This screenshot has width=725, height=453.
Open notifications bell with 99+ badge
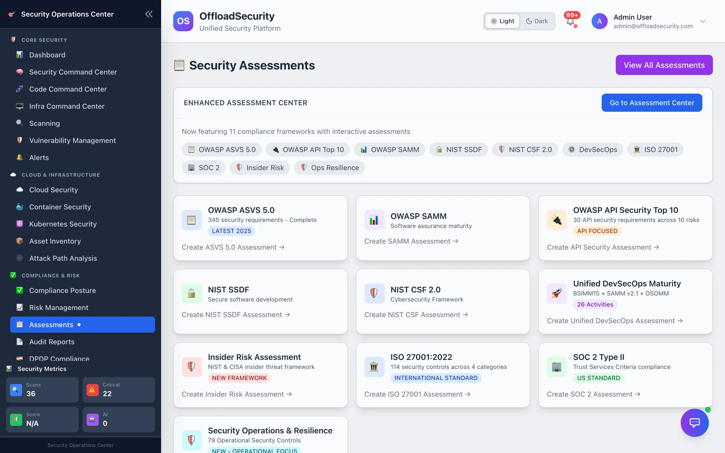tap(571, 21)
